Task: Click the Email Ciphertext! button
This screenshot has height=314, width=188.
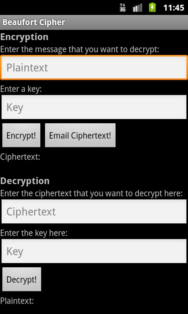Action: 80,135
